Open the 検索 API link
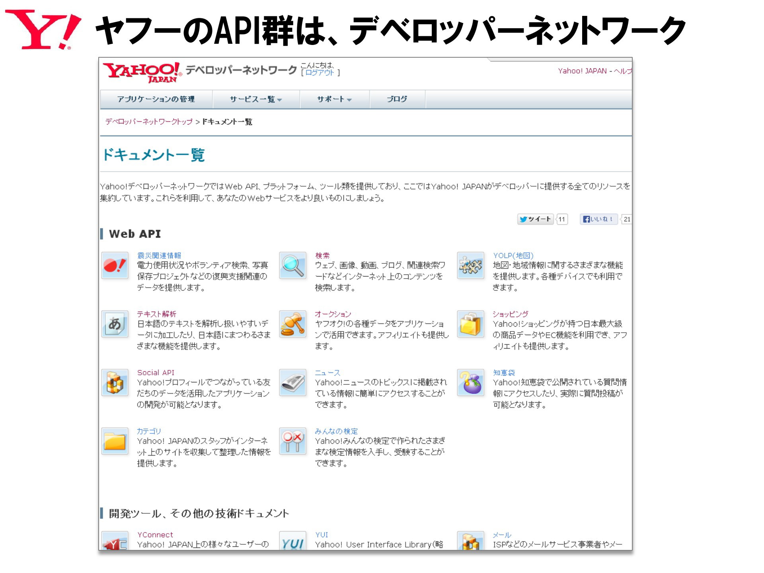The height and width of the screenshot is (573, 764). click(x=322, y=255)
